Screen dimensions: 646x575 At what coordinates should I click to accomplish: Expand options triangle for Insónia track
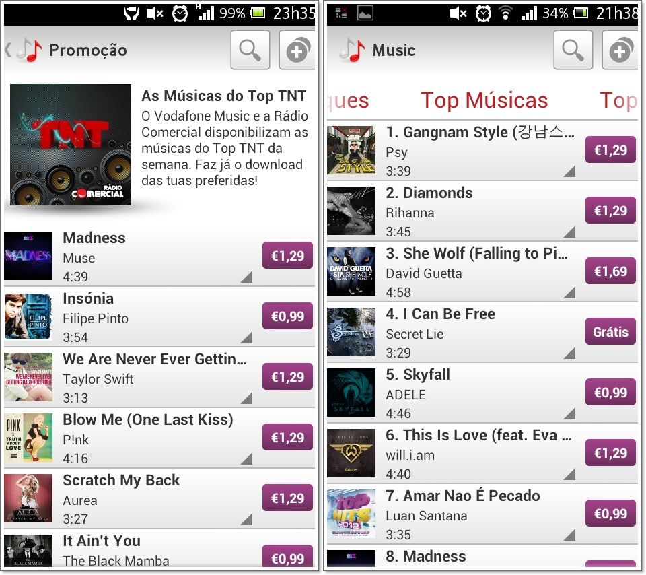[x=246, y=338]
